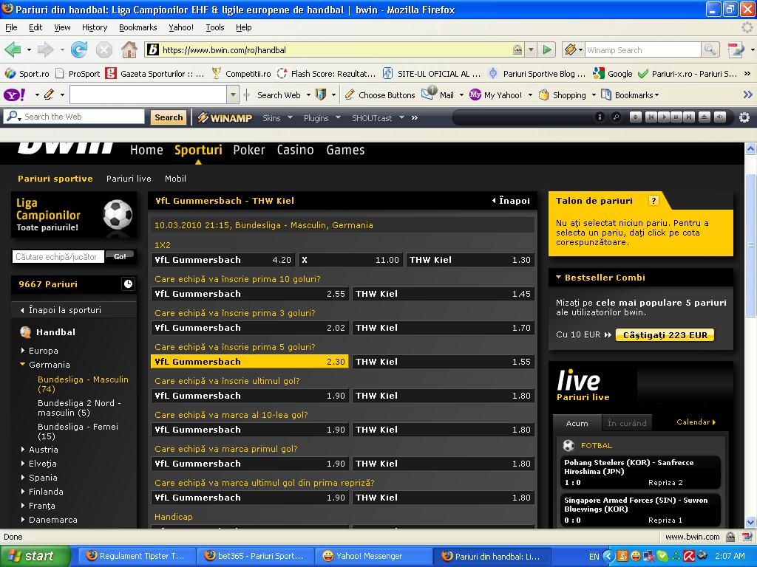Select THW Kiel 1.30 odds in 1X2

tap(470, 260)
